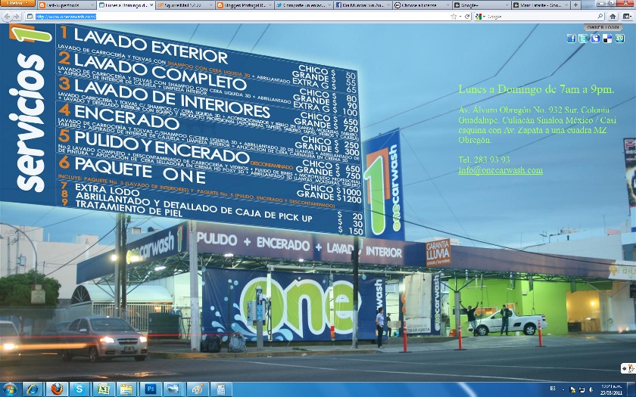Click the Delicious bookmark icon
Screen dimensions: 636x397
point(607,39)
